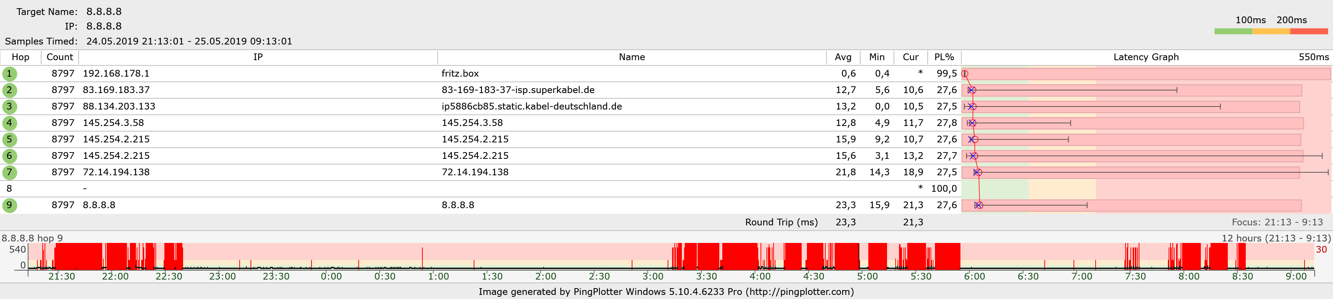Click the green 100ms legend color bar

click(1233, 31)
